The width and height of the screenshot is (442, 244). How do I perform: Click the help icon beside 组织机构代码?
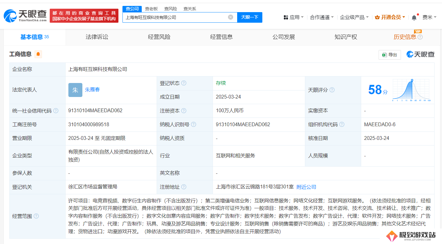342,124
